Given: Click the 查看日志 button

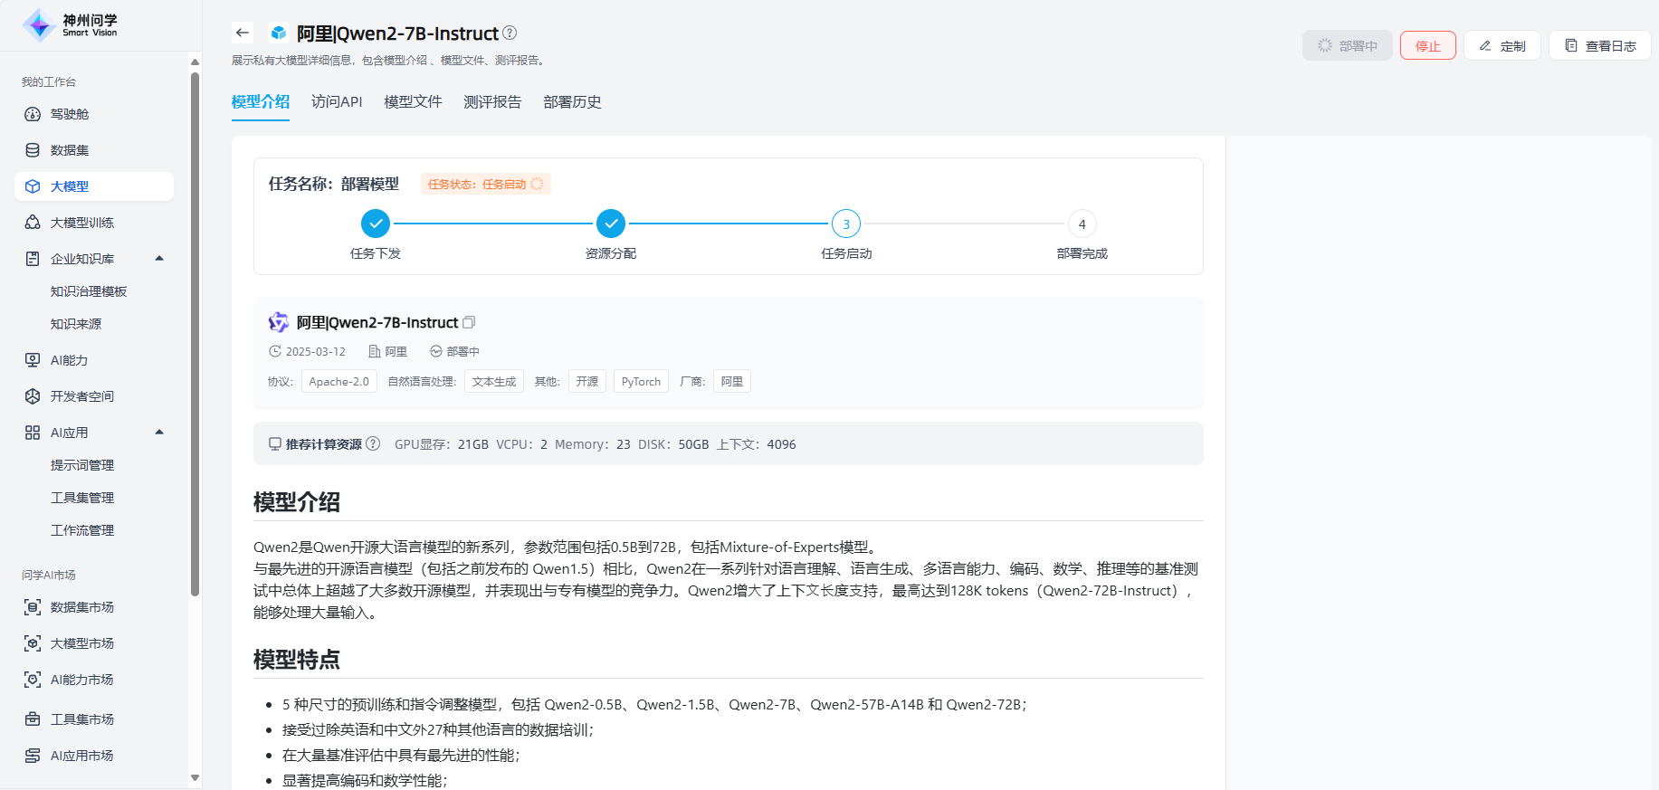Looking at the screenshot, I should (1599, 45).
